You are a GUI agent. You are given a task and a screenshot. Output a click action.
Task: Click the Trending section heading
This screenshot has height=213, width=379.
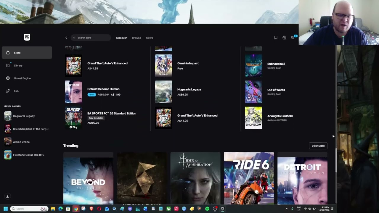[x=71, y=146]
